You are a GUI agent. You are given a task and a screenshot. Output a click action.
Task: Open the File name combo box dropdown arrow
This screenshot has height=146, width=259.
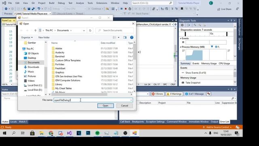[x=131, y=100]
